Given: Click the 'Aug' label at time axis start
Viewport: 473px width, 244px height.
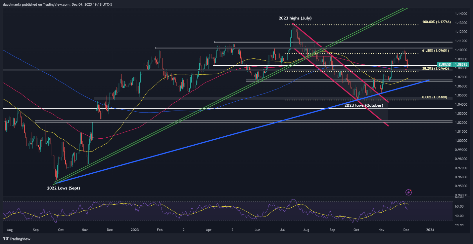Looking at the screenshot, I should pyautogui.click(x=9, y=229).
